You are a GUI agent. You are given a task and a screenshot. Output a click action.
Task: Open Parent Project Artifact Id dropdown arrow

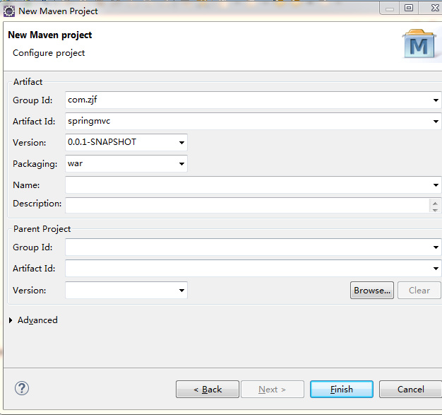[436, 269]
